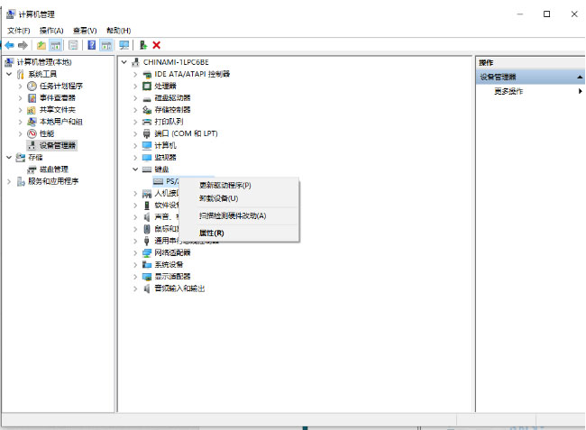The width and height of the screenshot is (586, 430).
Task: Open the 操作(A) menu
Action: (51, 31)
